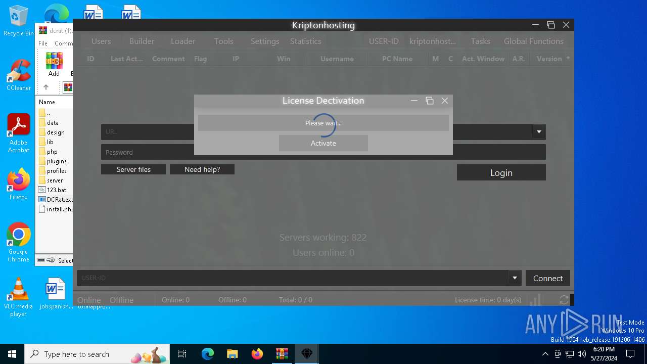Click the diamond DCRat taskbar icon

click(x=307, y=354)
